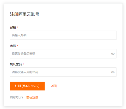The width and height of the screenshot is (126, 109).
Task: Click the 有账号了? prompt text
Action: [x=17, y=97]
